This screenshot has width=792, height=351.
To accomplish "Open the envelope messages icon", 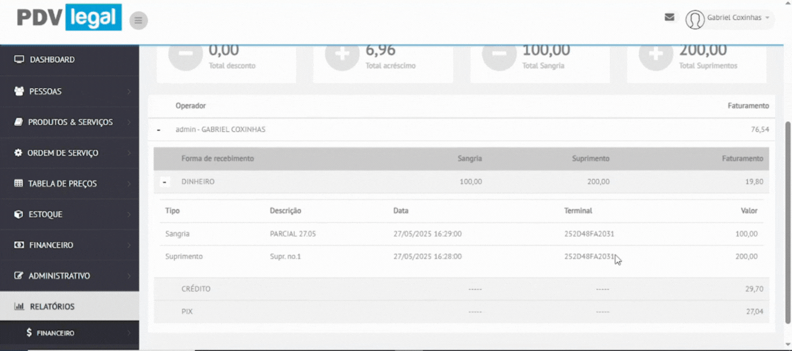I will coord(669,17).
